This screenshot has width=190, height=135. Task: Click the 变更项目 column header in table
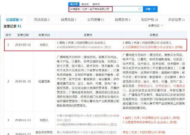[44, 35]
